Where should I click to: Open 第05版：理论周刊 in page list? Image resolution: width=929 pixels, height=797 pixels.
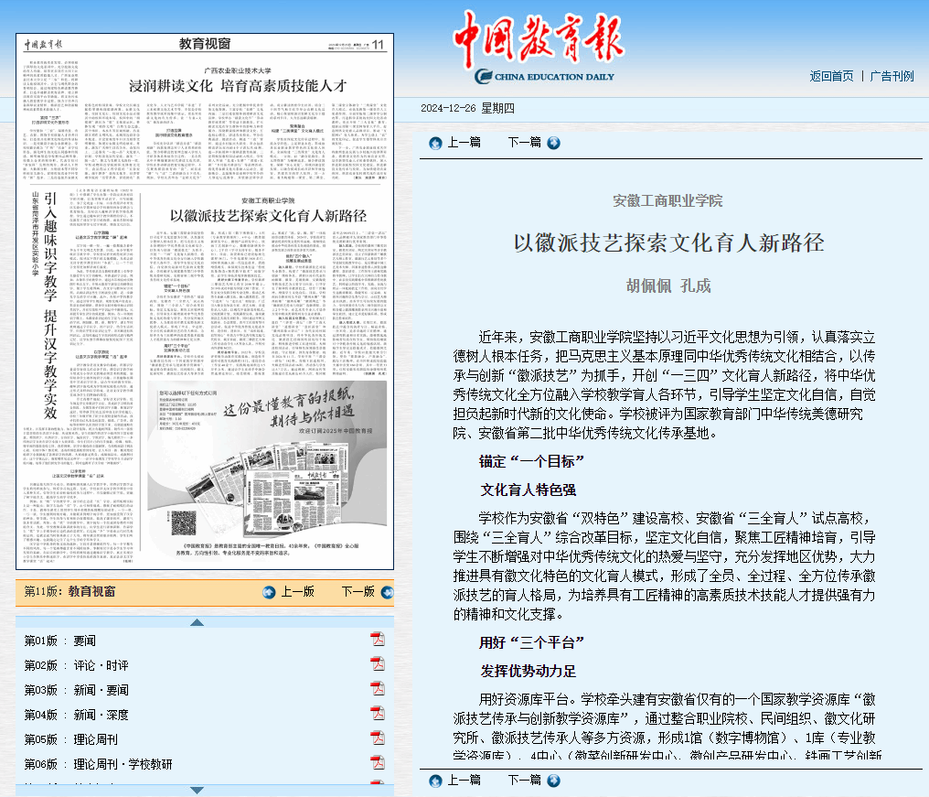(71, 739)
